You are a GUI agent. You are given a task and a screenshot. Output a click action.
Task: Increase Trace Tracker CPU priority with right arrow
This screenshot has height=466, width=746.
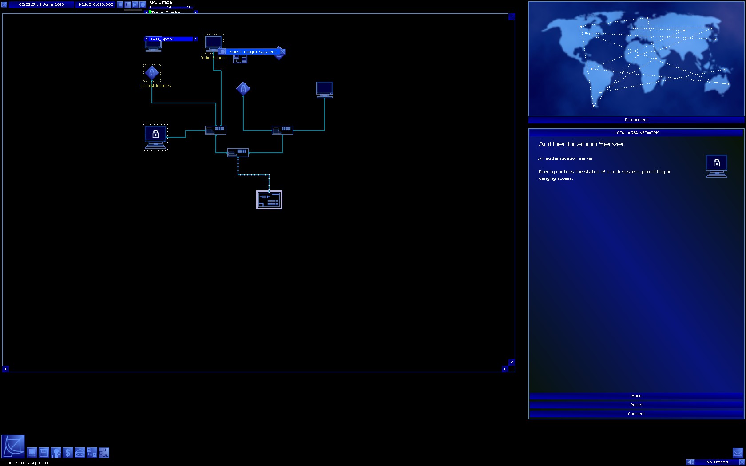click(x=195, y=12)
